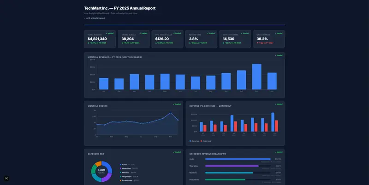The height and width of the screenshot is (185, 369).
Task: Click the last data point on Monthly Orders line
Action: click(178, 120)
